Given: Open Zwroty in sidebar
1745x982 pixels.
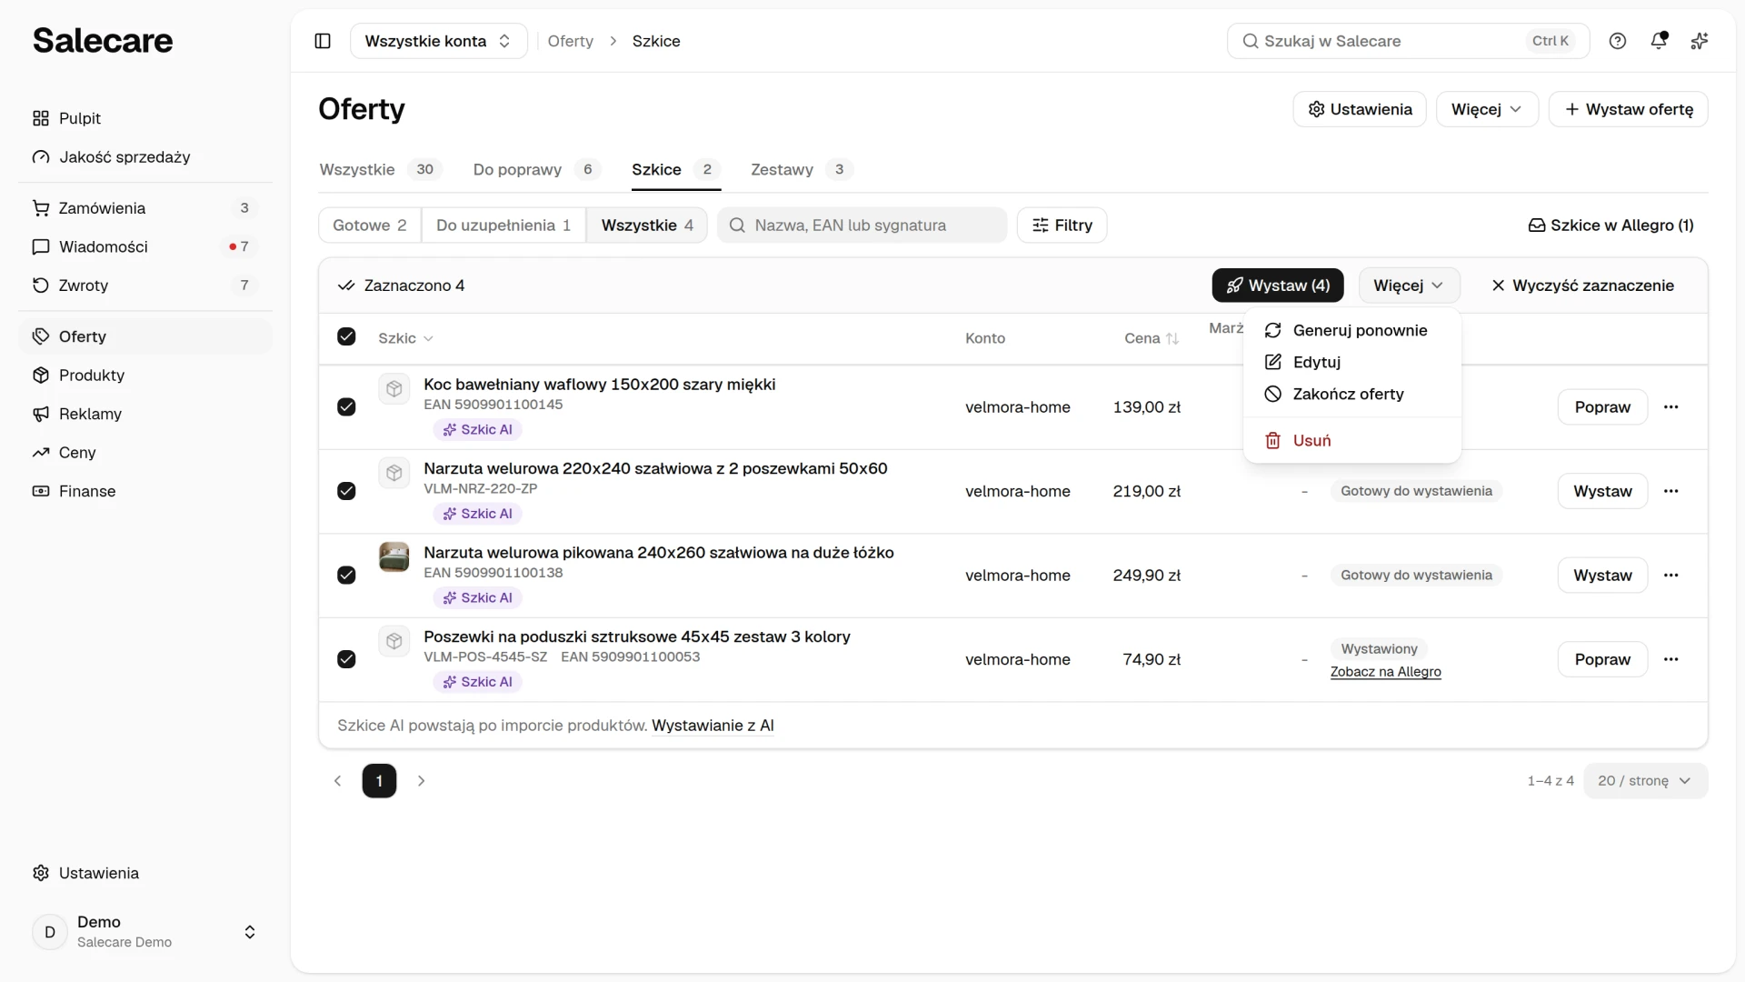Looking at the screenshot, I should (145, 286).
